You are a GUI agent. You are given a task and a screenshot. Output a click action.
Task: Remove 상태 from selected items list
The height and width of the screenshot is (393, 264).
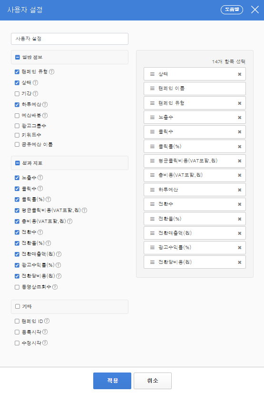pos(239,74)
